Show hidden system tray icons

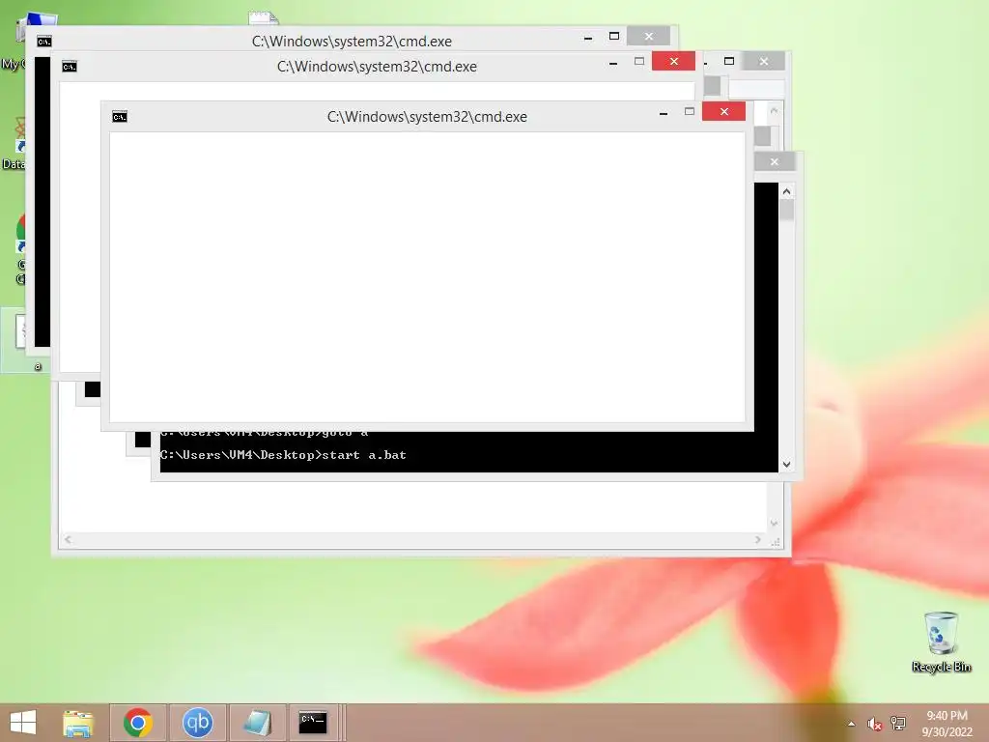[x=852, y=724]
